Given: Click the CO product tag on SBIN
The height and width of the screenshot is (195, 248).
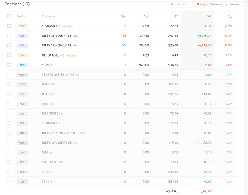Looking at the screenshot, I should [22, 182].
